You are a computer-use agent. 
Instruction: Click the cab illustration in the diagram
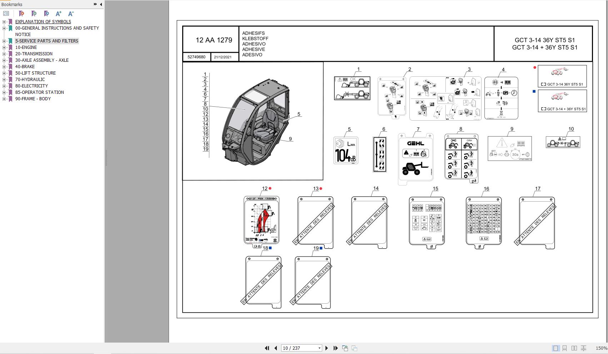(x=256, y=122)
